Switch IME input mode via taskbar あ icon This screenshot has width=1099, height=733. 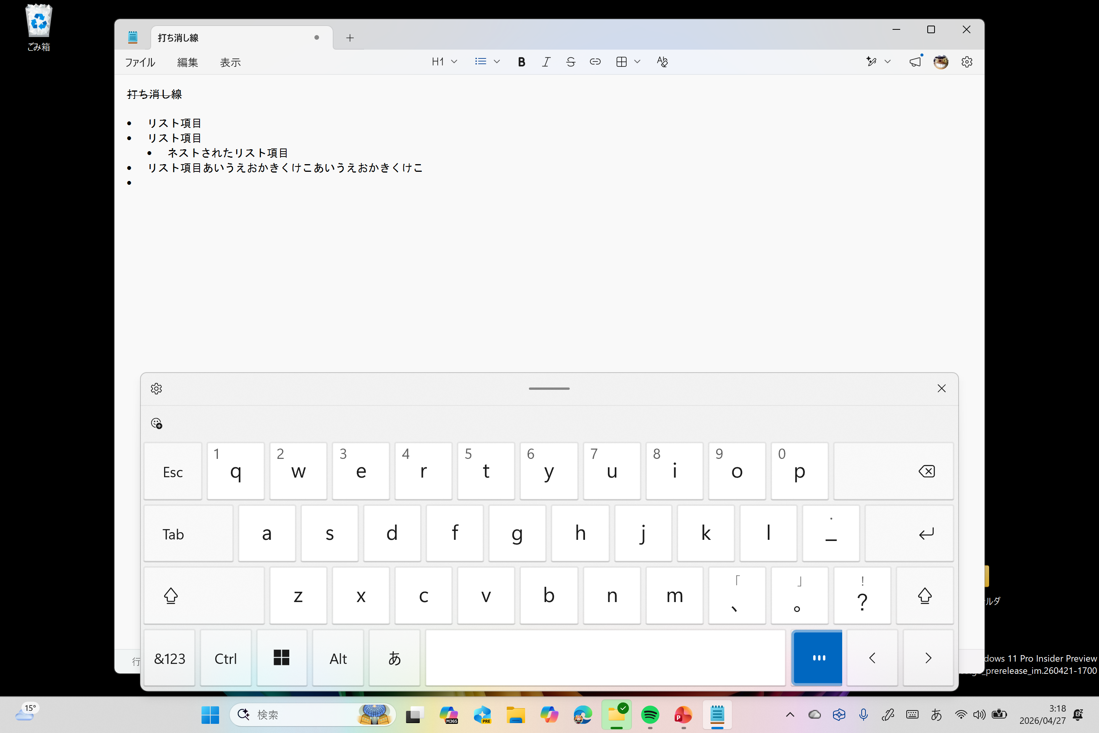[936, 715]
